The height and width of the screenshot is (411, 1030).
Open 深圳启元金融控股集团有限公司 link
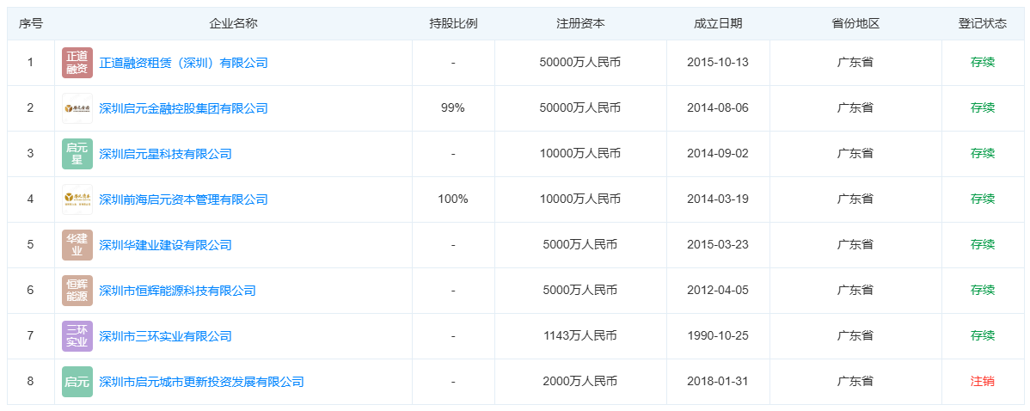coord(183,108)
